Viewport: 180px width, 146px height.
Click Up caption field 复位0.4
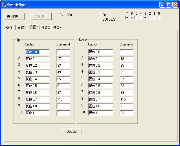coord(37,79)
